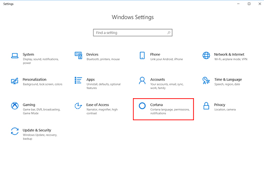Screen dimensions: 264x194
Task: Open the Privacy label
Action: (219, 105)
